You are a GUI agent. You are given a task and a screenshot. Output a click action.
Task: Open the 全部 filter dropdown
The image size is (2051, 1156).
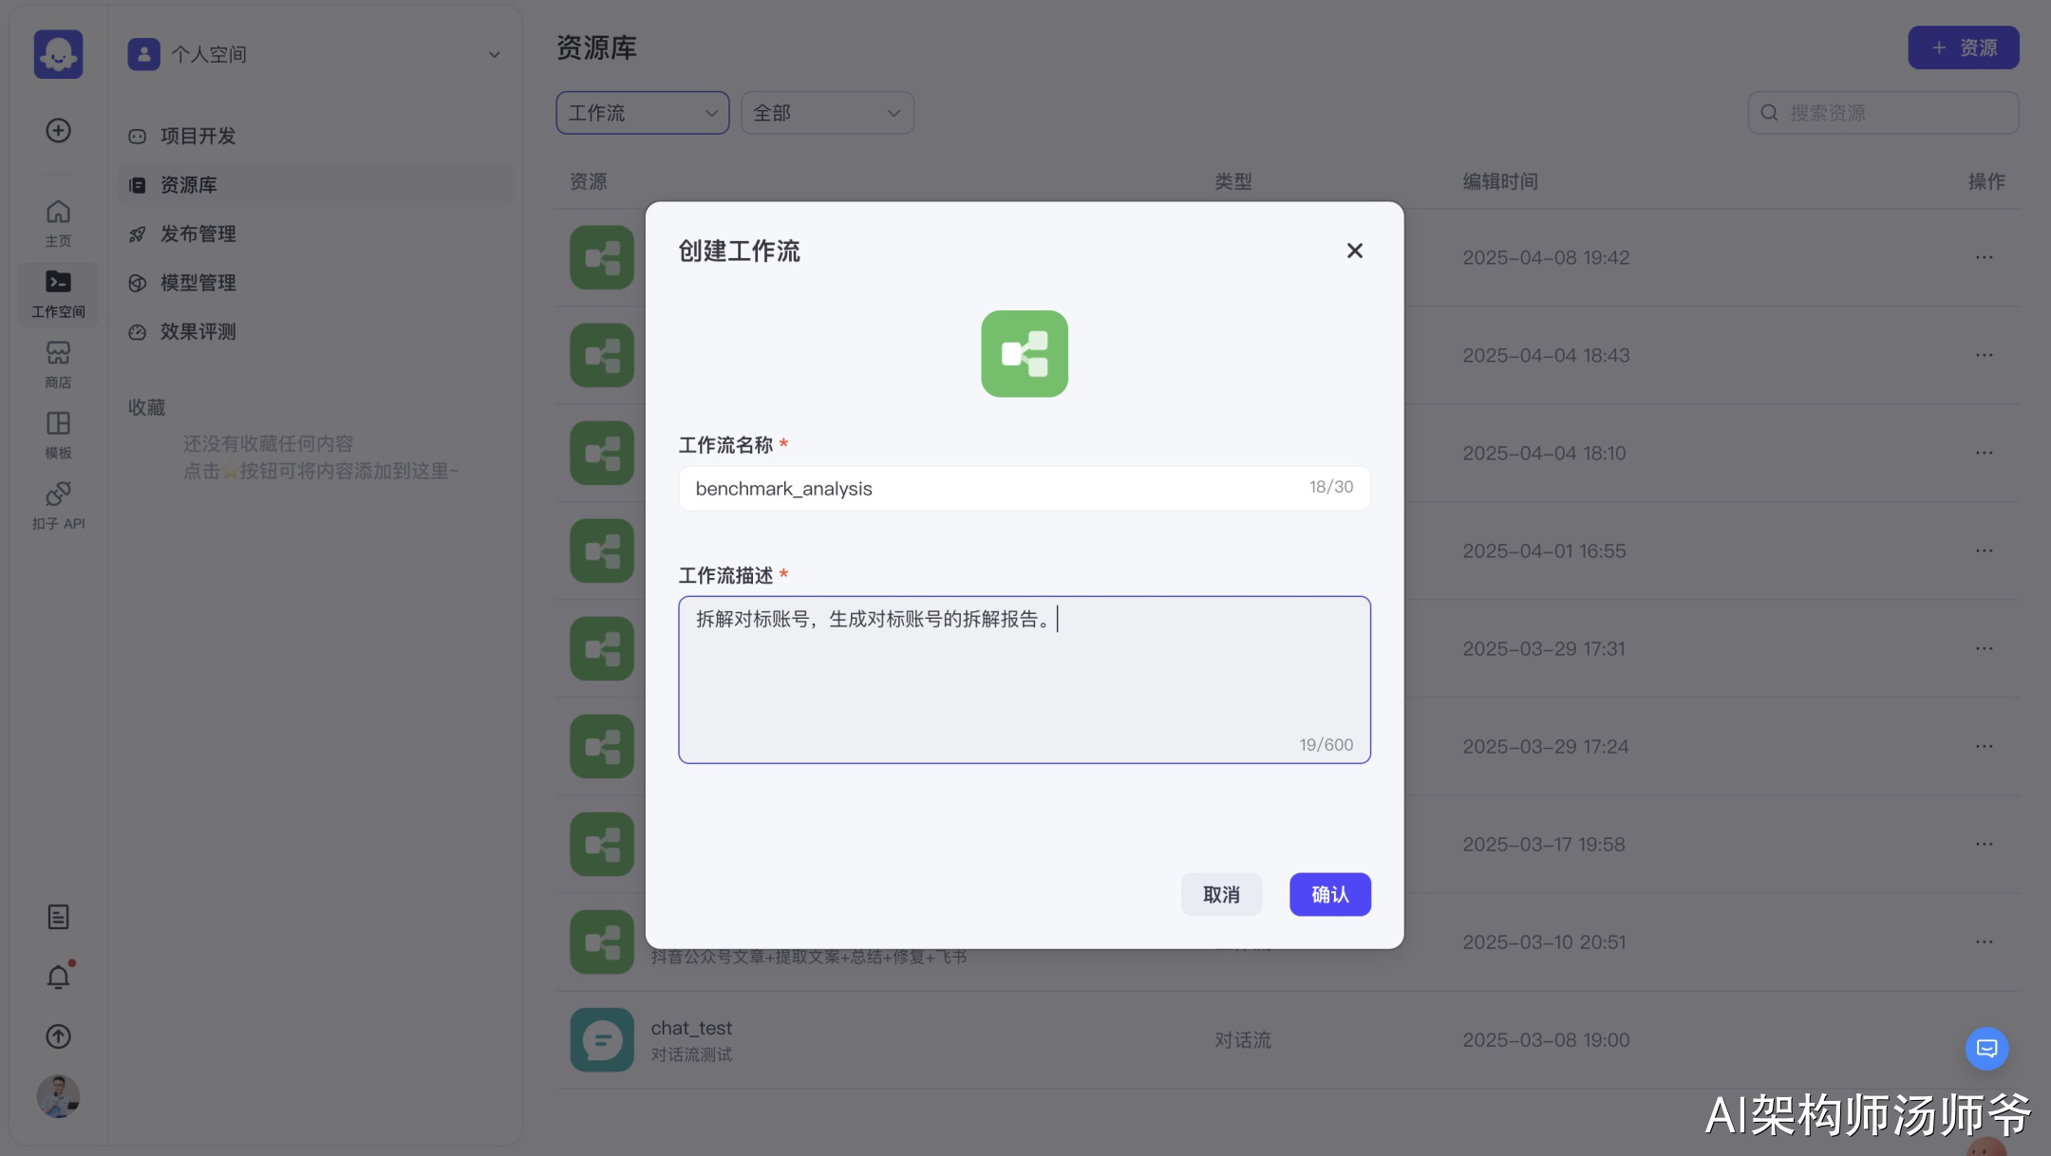826,113
